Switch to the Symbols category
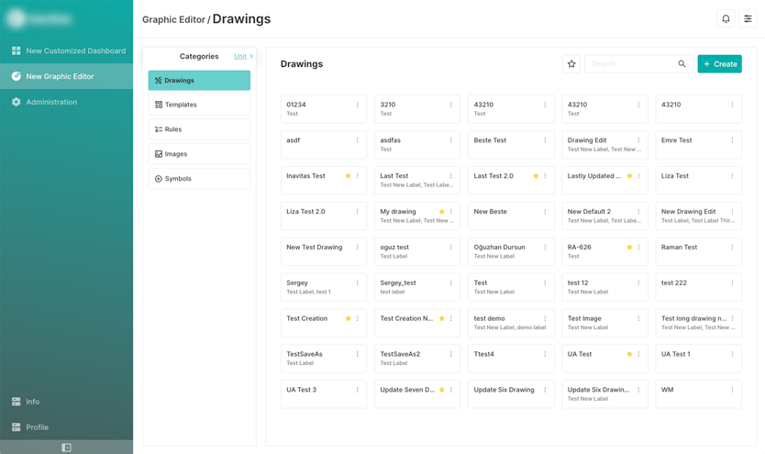The width and height of the screenshot is (765, 454). coord(199,179)
